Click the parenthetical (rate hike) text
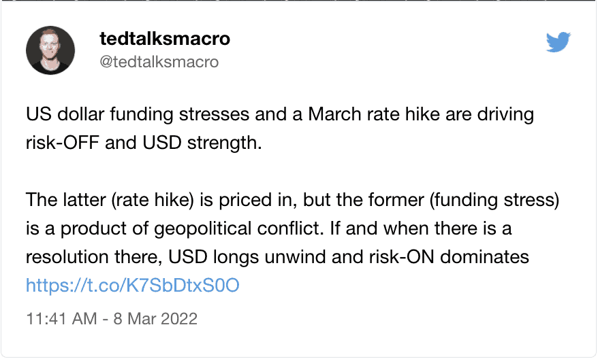The image size is (598, 359). [x=153, y=200]
